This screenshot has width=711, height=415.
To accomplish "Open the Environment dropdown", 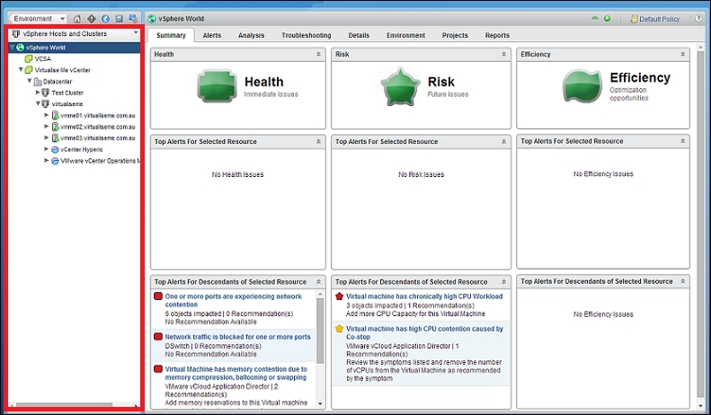I will pos(38,19).
